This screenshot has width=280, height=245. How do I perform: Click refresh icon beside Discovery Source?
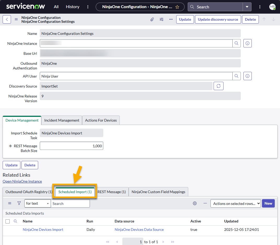pos(219,86)
